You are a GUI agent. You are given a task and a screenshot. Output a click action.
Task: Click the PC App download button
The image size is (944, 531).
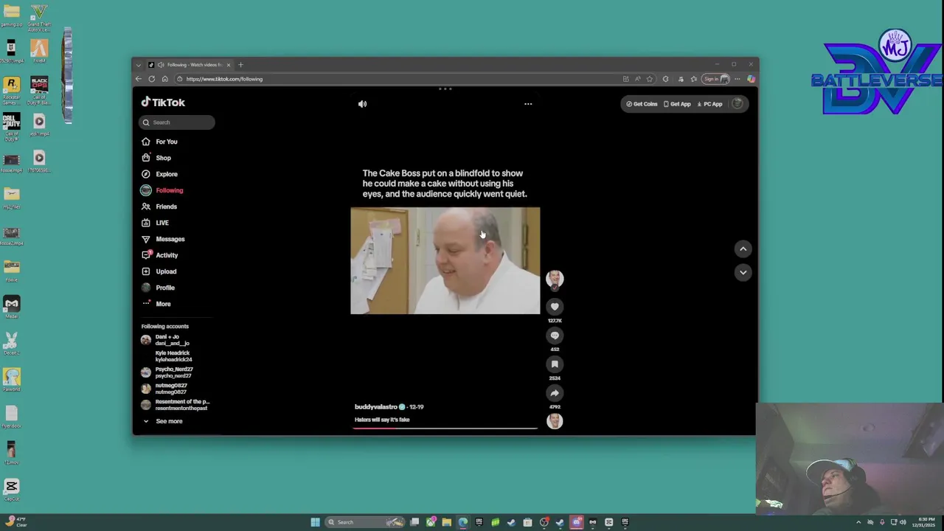(709, 104)
